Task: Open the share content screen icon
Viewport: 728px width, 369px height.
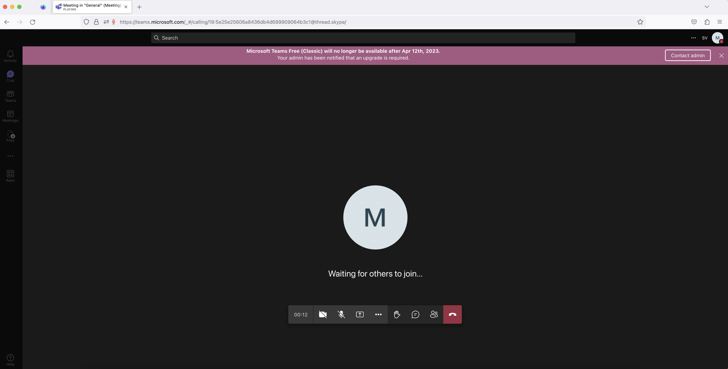Action: point(360,314)
